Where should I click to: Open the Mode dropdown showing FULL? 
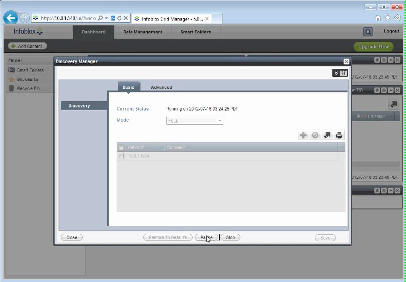(195, 121)
